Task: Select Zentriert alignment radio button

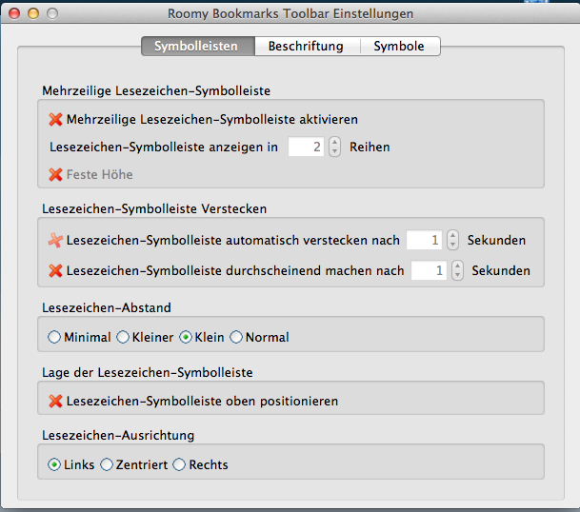Action: click(x=107, y=464)
